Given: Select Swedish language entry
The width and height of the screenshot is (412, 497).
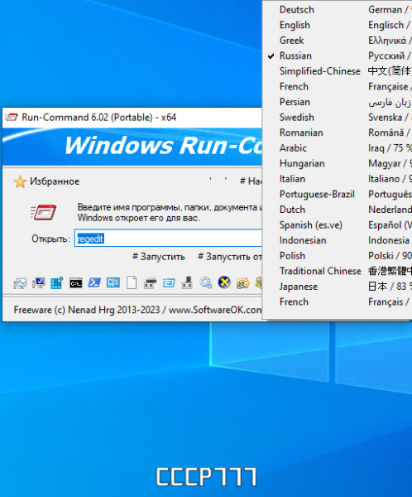Looking at the screenshot, I should click(337, 118).
